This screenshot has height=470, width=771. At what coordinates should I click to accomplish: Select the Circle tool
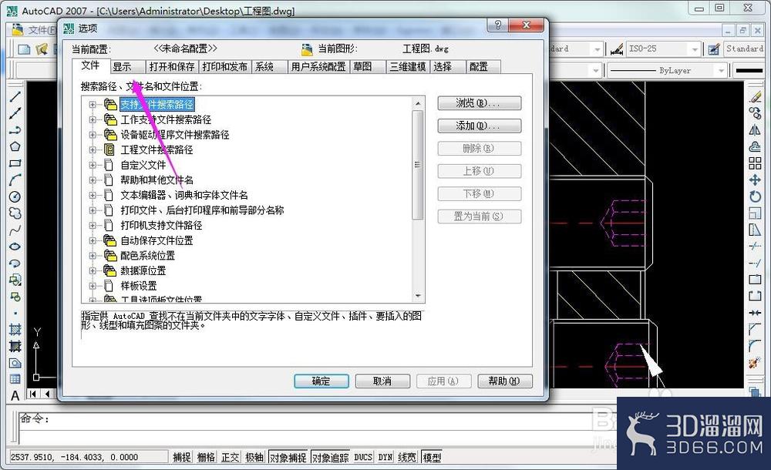pyautogui.click(x=15, y=196)
